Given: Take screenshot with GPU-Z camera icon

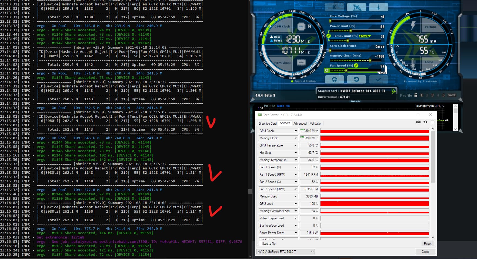Looking at the screenshot, I should click(x=418, y=122).
